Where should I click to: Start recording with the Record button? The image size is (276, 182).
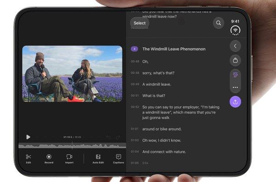pyautogui.click(x=49, y=159)
